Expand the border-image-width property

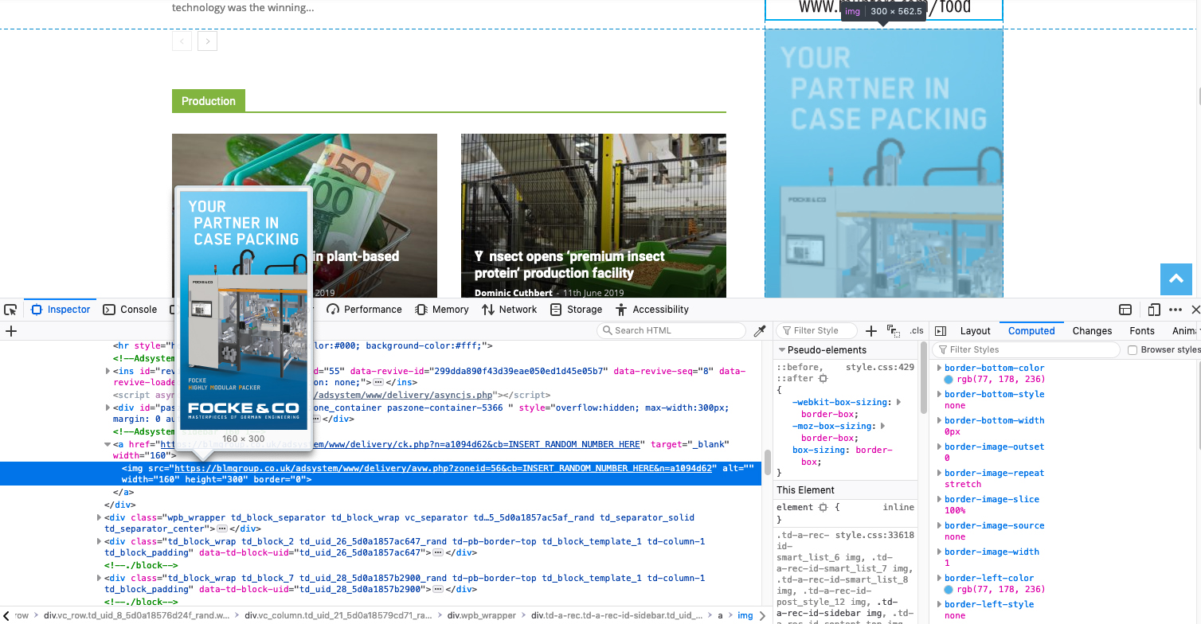coord(939,552)
